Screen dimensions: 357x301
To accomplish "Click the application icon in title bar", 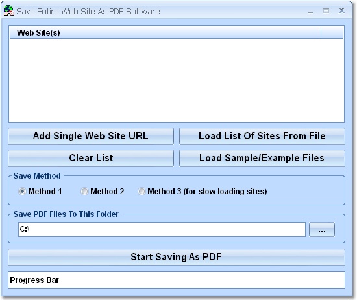I will pyautogui.click(x=9, y=10).
